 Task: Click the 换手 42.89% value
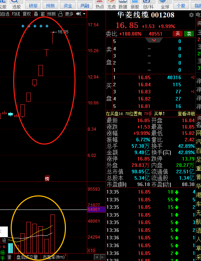tap(186, 146)
